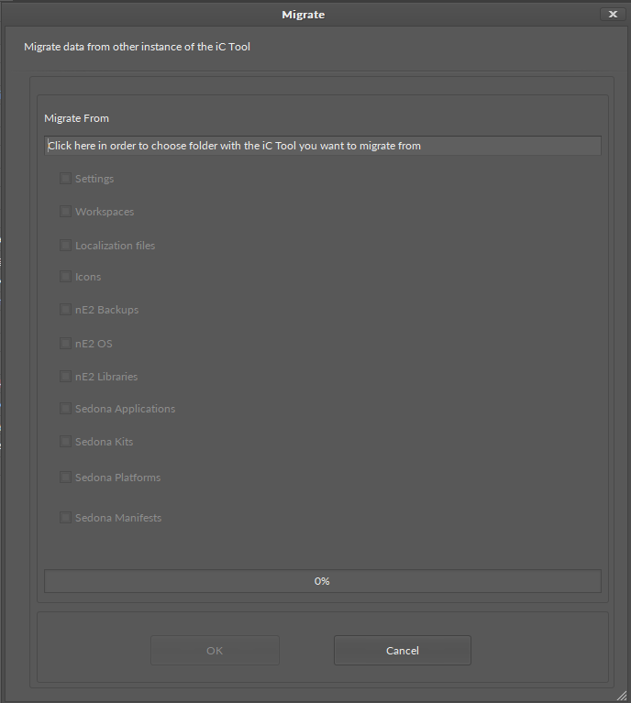
Task: Close the Migrate dialog window
Action: click(612, 15)
